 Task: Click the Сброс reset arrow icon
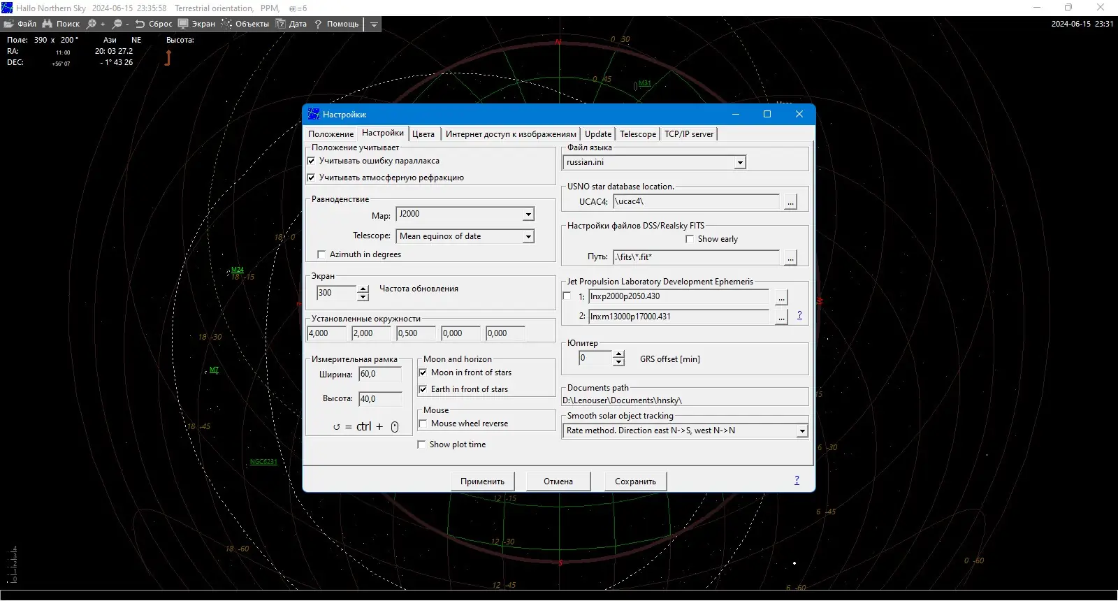pyautogui.click(x=140, y=24)
